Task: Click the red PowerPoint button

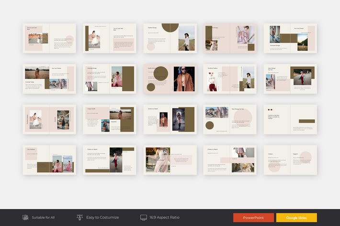Action: point(253,217)
